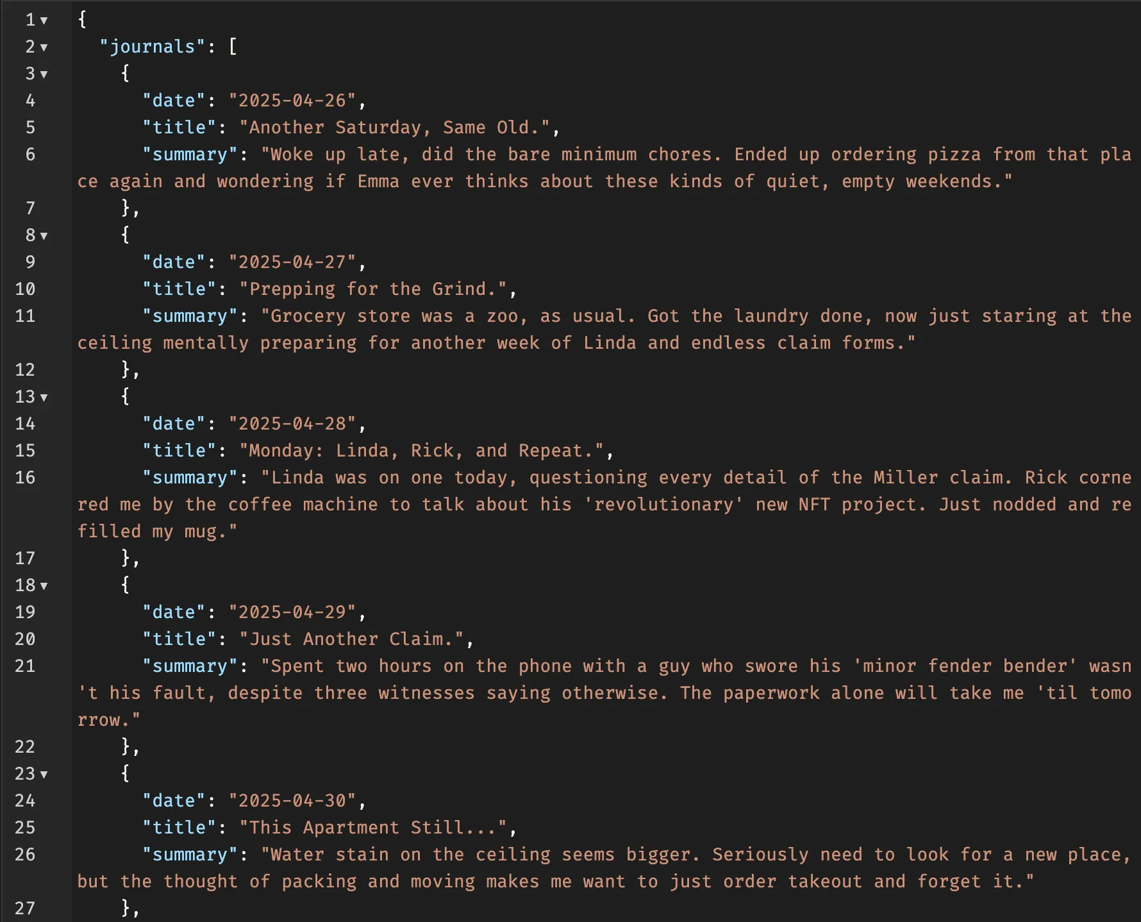Place cursor in "Just Another Claim." title

[351, 639]
